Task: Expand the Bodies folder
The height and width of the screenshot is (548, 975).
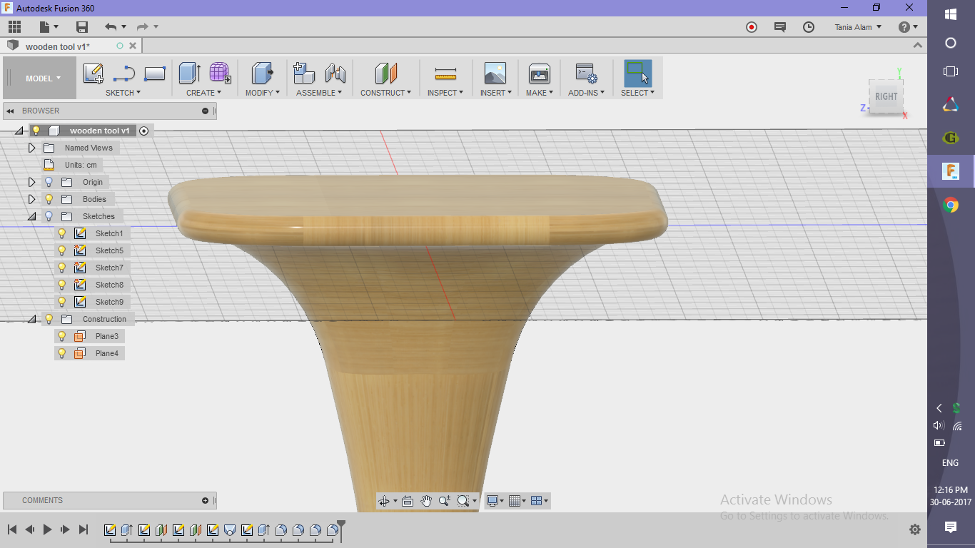Action: (31, 199)
